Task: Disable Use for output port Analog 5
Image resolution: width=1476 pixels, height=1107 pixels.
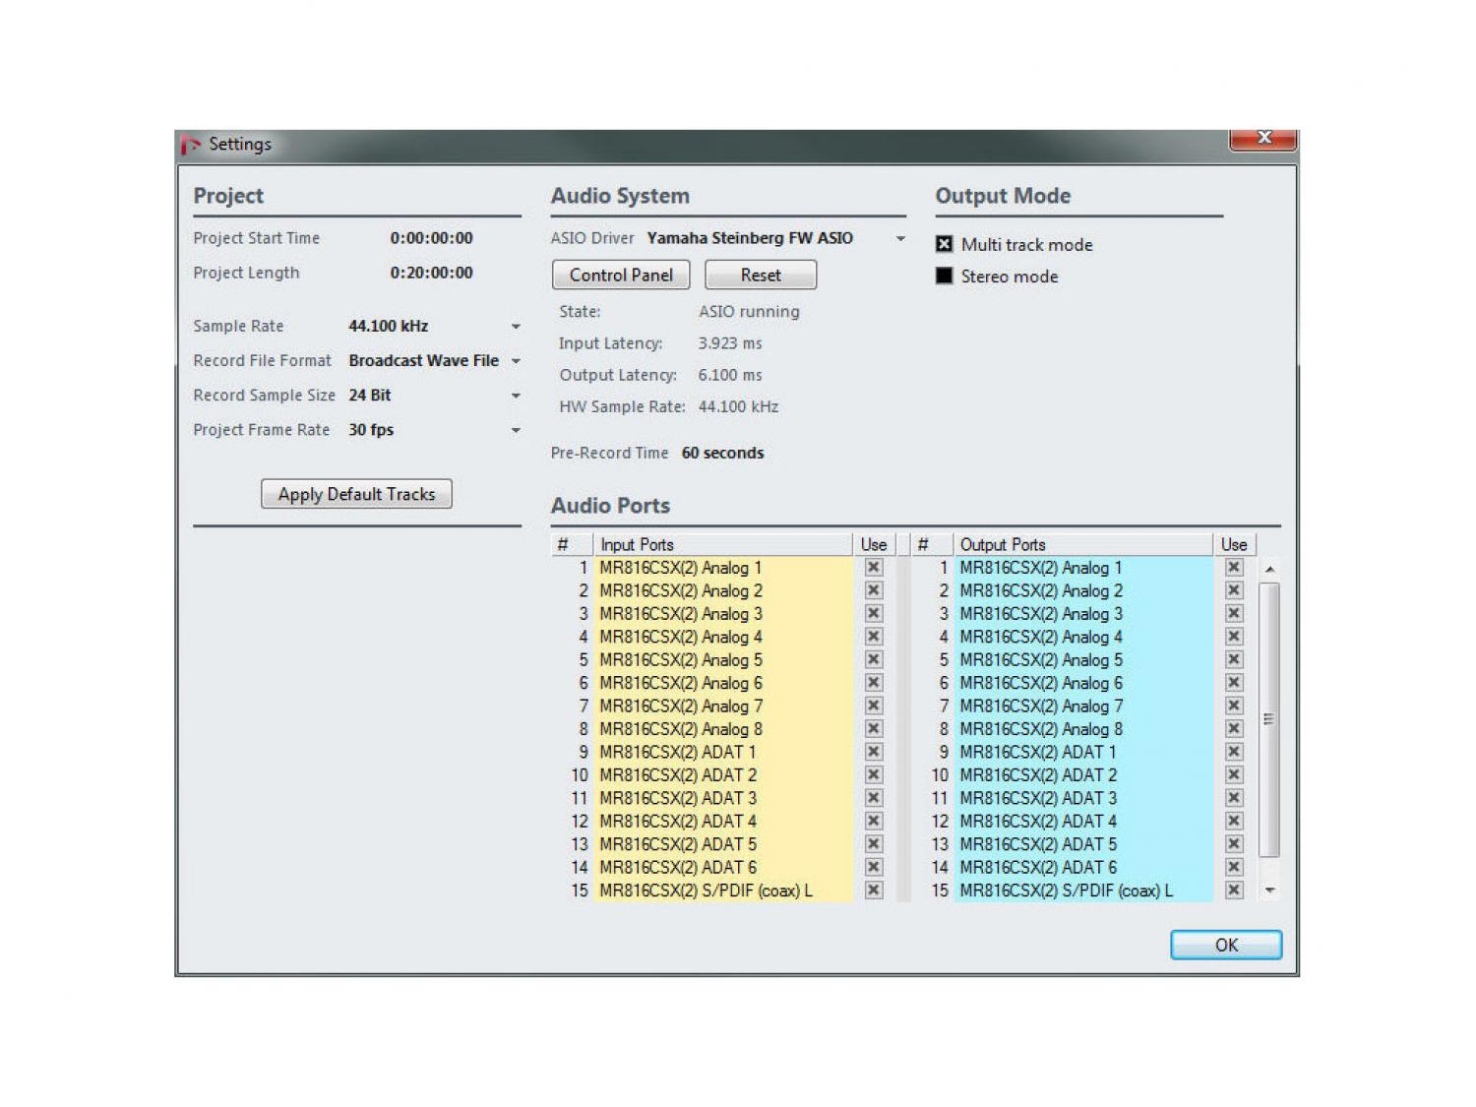Action: [1233, 660]
